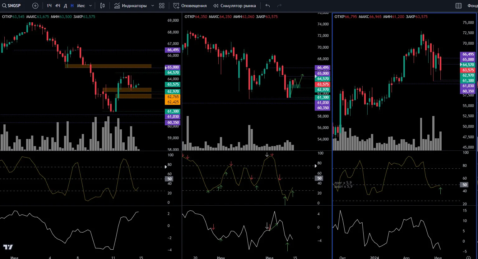
Task: Click the лонг x 5,9 label
Action: pyautogui.click(x=343, y=183)
